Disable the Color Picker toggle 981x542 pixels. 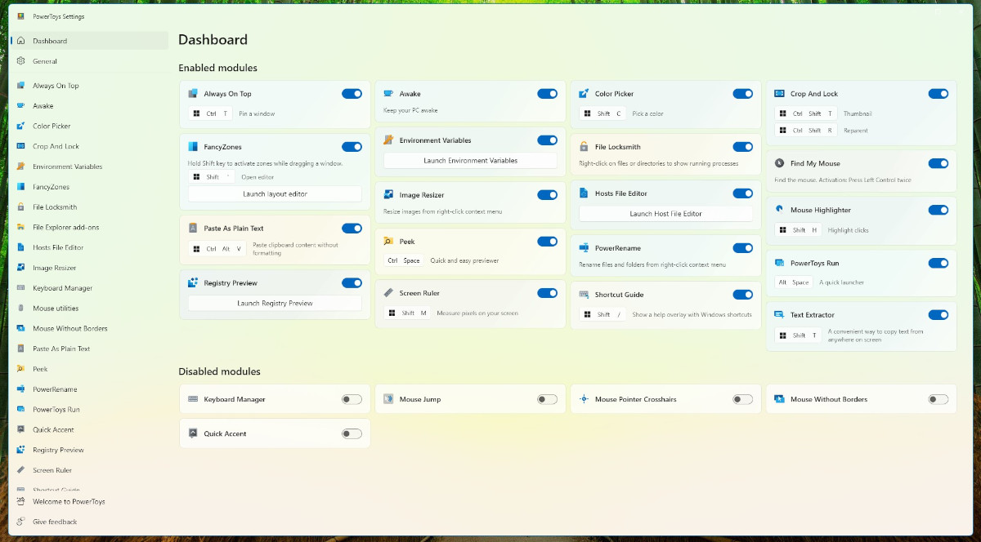coord(742,94)
